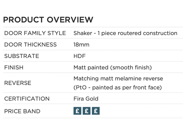Select the PRICE BAND row label
This screenshot has height=128, width=183.
coord(22,111)
